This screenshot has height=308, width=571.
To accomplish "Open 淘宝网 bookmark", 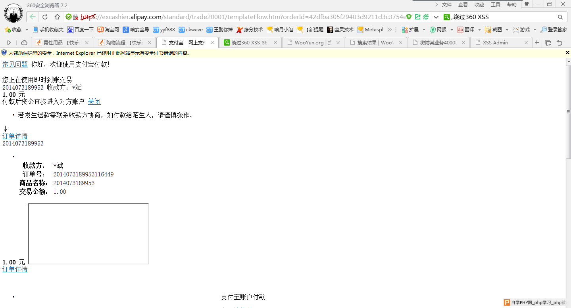I will click(x=108, y=30).
